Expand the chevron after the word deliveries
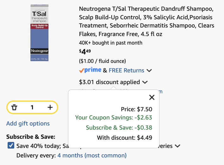 [177, 146]
